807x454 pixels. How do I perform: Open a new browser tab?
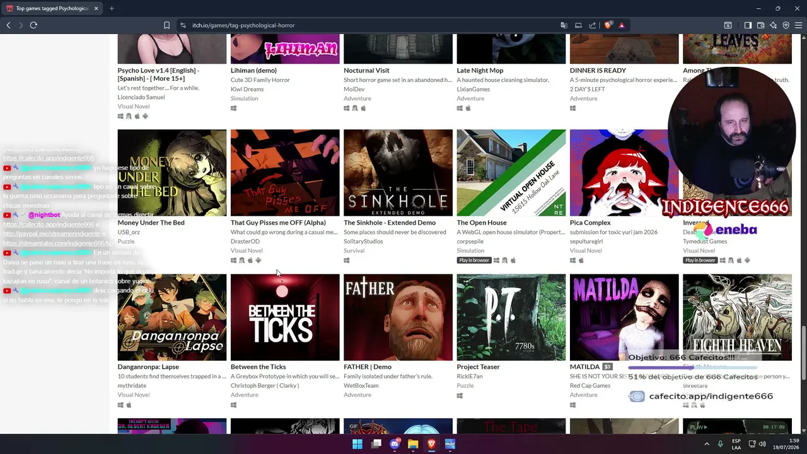(112, 8)
